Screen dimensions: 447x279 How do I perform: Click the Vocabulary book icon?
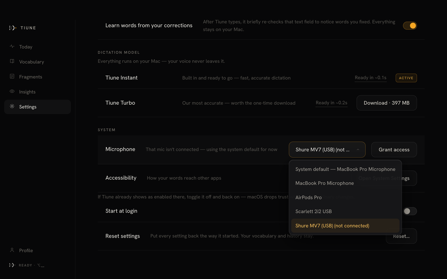12,61
